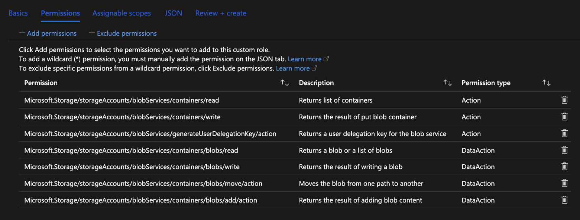Select the blobs/move/action permission name cell
Viewport: 580px width, 220px height.
click(143, 183)
